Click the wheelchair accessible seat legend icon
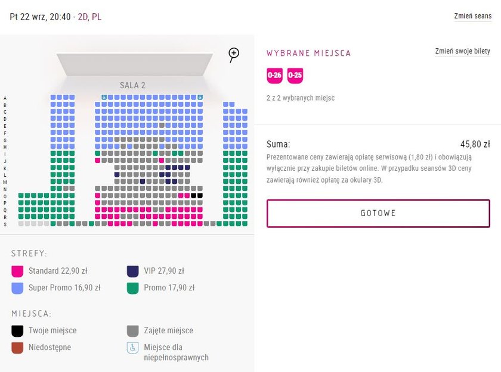Screen dimensions: 501x372 132,348
